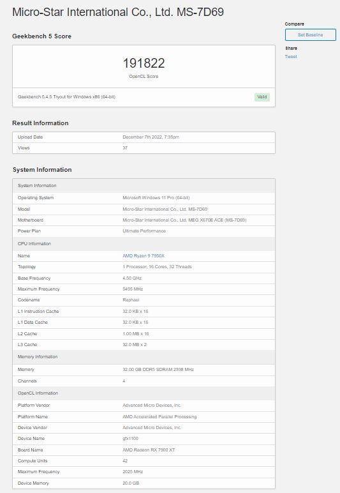Click the green Valid badge

[262, 97]
